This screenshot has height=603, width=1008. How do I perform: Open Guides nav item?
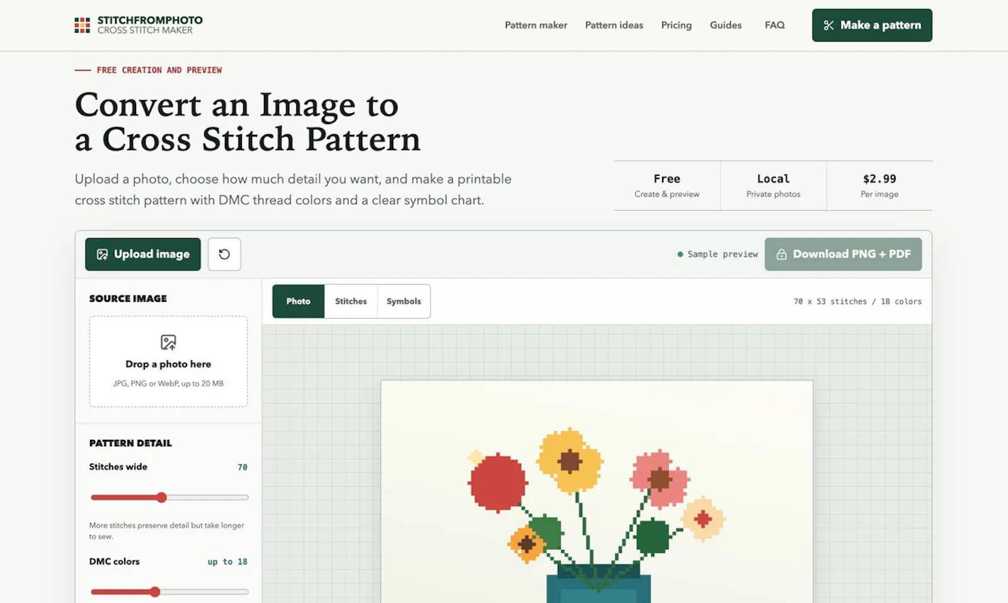(726, 25)
